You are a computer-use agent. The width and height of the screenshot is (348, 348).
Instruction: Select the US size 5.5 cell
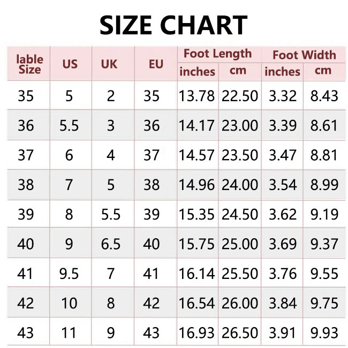[69, 125]
